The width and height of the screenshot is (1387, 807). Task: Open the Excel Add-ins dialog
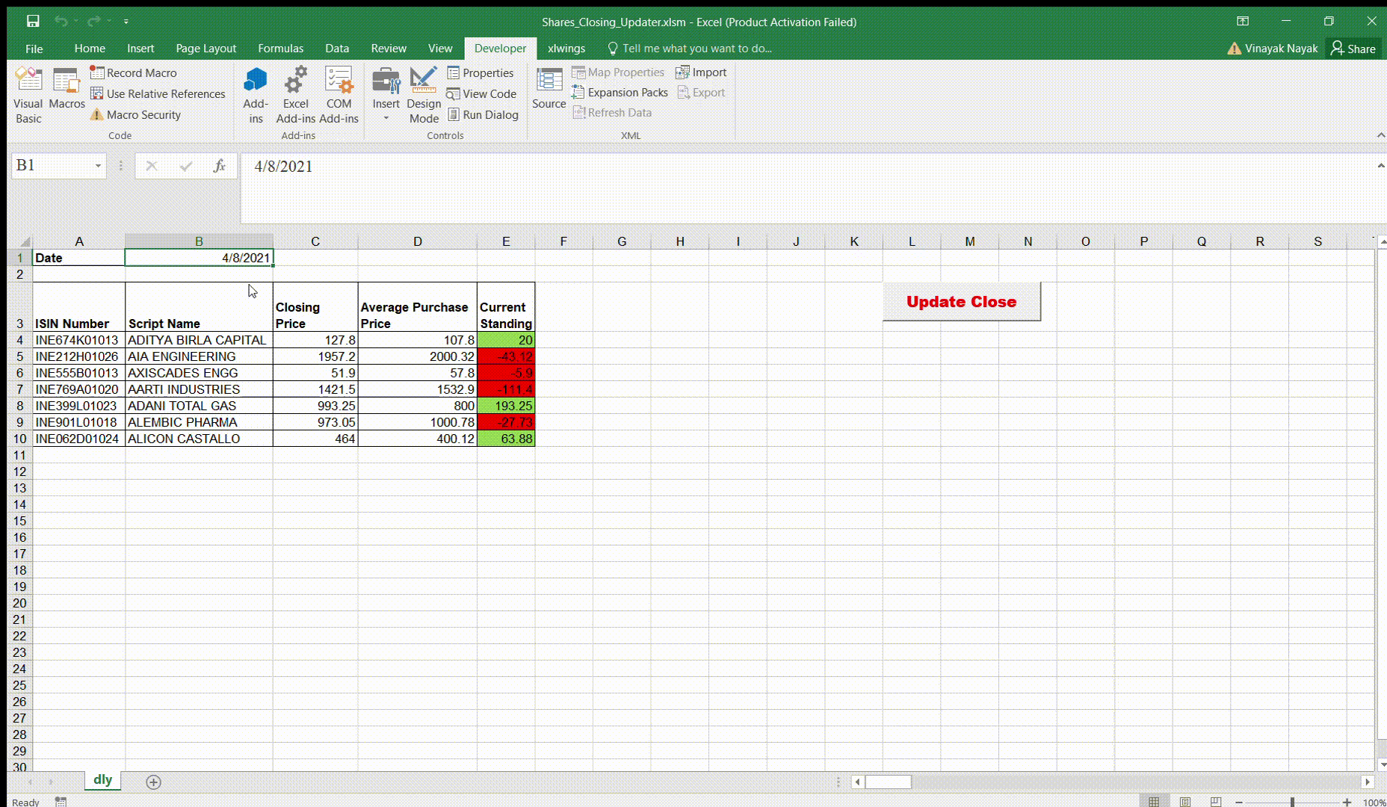click(296, 93)
